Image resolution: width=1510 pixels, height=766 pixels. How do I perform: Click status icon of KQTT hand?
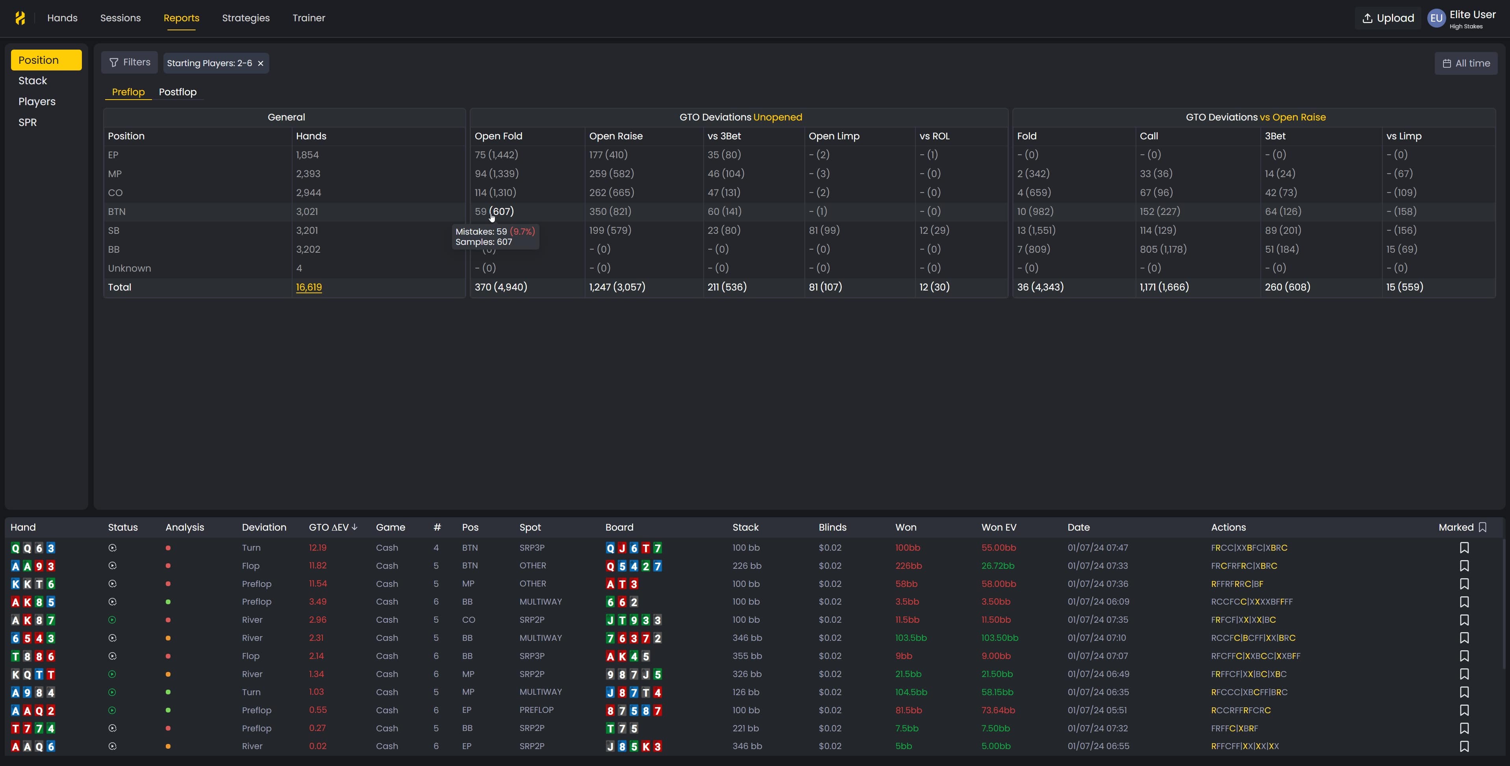pos(113,675)
